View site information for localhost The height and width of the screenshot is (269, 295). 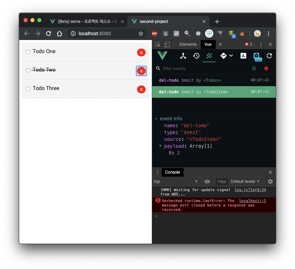click(73, 33)
